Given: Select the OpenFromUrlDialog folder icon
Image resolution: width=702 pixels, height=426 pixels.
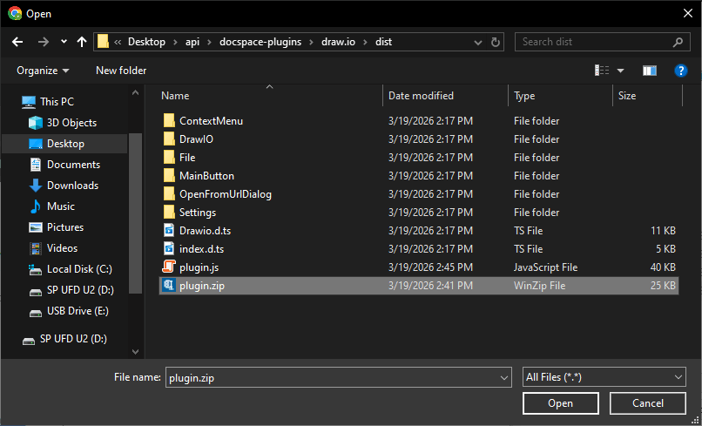Looking at the screenshot, I should coord(169,194).
